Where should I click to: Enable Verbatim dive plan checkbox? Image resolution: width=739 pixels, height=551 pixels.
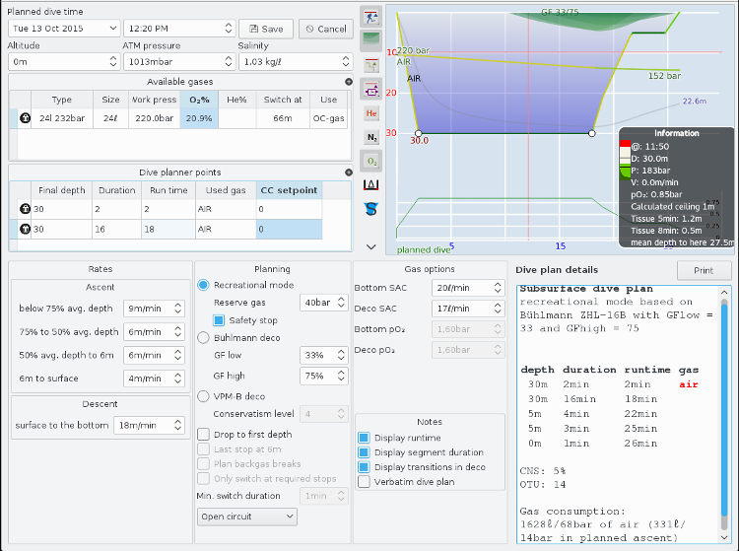tap(366, 482)
